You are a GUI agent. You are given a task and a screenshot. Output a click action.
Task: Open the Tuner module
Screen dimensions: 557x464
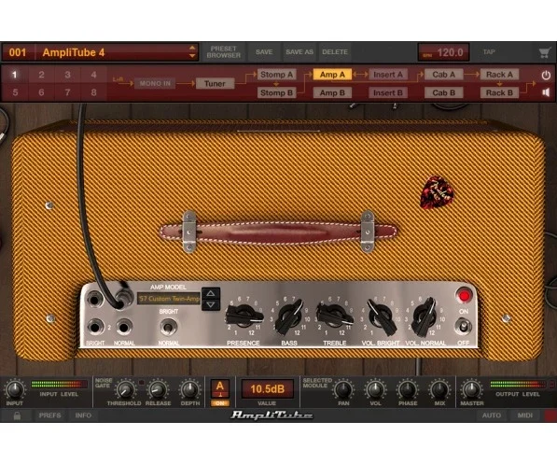point(215,83)
